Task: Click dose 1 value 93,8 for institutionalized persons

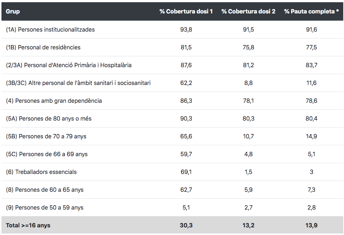Action: [x=186, y=29]
